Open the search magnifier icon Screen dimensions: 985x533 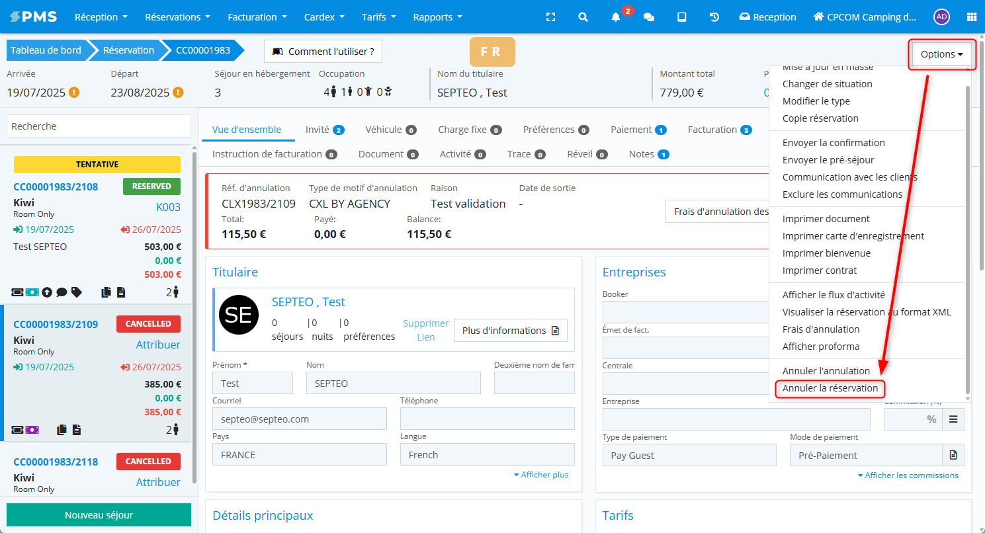click(x=583, y=17)
